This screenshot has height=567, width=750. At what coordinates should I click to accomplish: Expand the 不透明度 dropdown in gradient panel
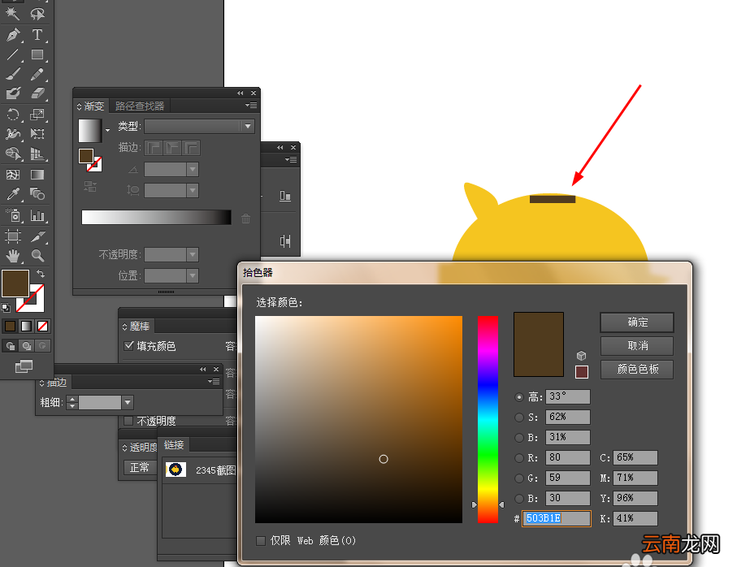point(193,254)
